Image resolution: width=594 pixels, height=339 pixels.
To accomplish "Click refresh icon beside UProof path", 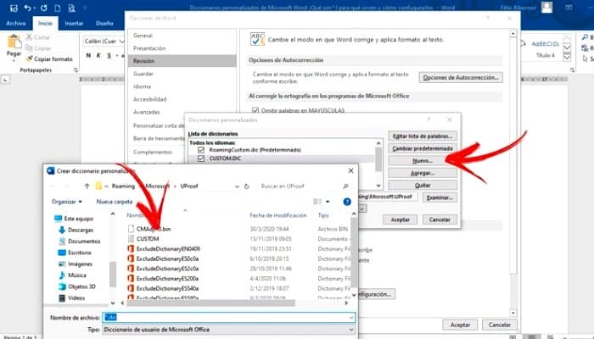I will (x=247, y=186).
